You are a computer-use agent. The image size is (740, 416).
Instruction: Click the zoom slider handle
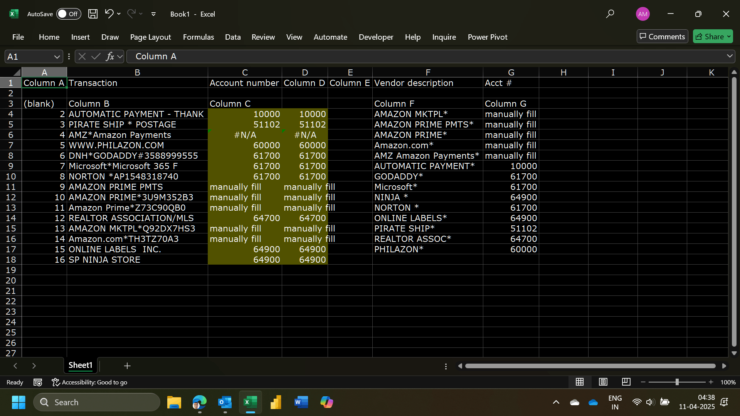[x=677, y=382]
